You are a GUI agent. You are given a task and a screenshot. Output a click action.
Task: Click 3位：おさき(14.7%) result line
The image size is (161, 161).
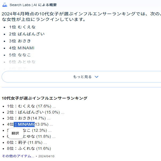[x=29, y=118]
